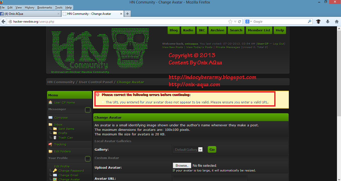
Task: Open the Downloads arrow icon
Action: (327, 22)
